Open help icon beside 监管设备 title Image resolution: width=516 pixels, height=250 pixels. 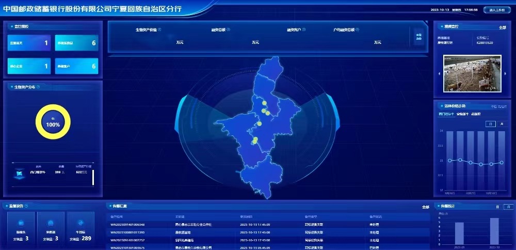[26, 206]
